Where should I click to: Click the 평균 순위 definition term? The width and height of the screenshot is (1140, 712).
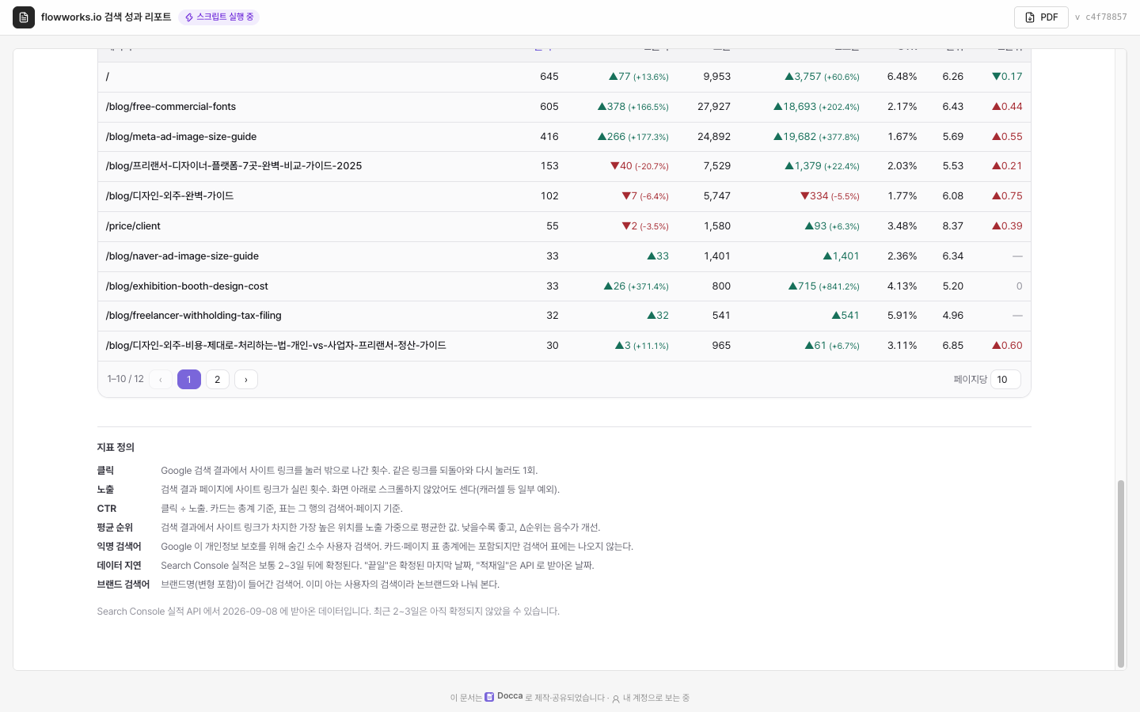pyautogui.click(x=115, y=528)
